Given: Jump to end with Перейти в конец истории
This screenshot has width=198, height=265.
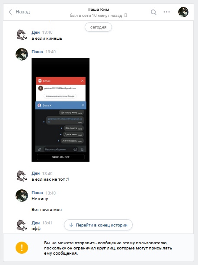Looking at the screenshot, I should tap(98, 225).
